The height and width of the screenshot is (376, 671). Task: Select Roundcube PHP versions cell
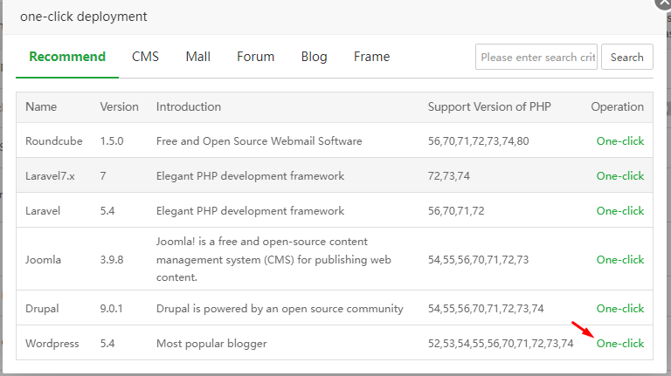[479, 141]
